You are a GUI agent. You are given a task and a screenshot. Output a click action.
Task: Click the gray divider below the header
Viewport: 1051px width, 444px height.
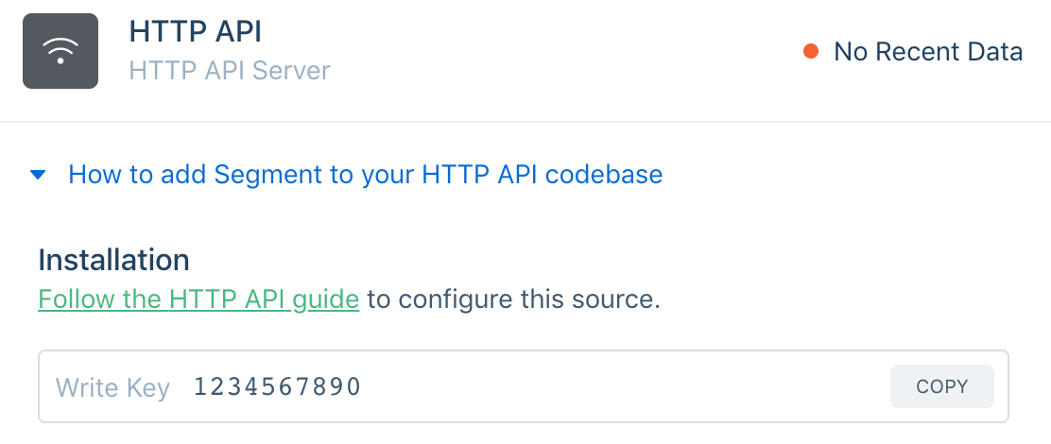coord(525,122)
